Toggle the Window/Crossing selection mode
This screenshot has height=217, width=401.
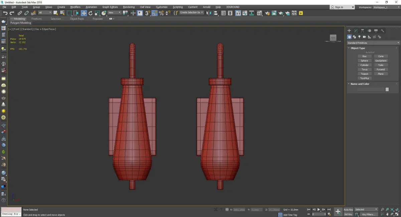tap(76, 13)
